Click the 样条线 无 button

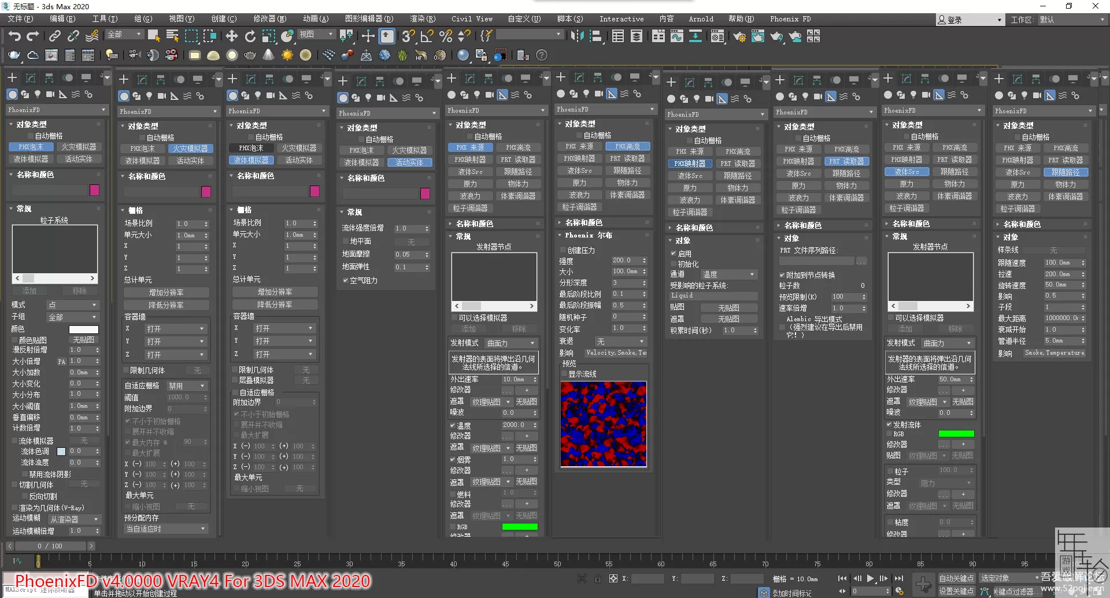pyautogui.click(x=1053, y=250)
